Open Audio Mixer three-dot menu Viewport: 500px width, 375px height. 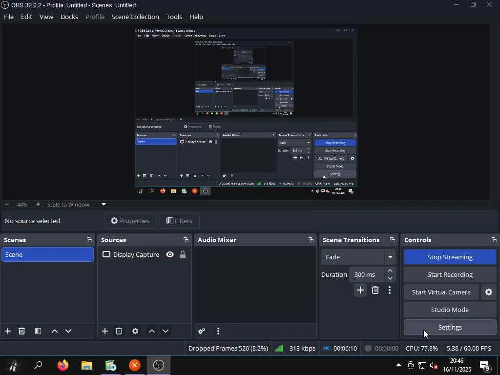pos(218,331)
